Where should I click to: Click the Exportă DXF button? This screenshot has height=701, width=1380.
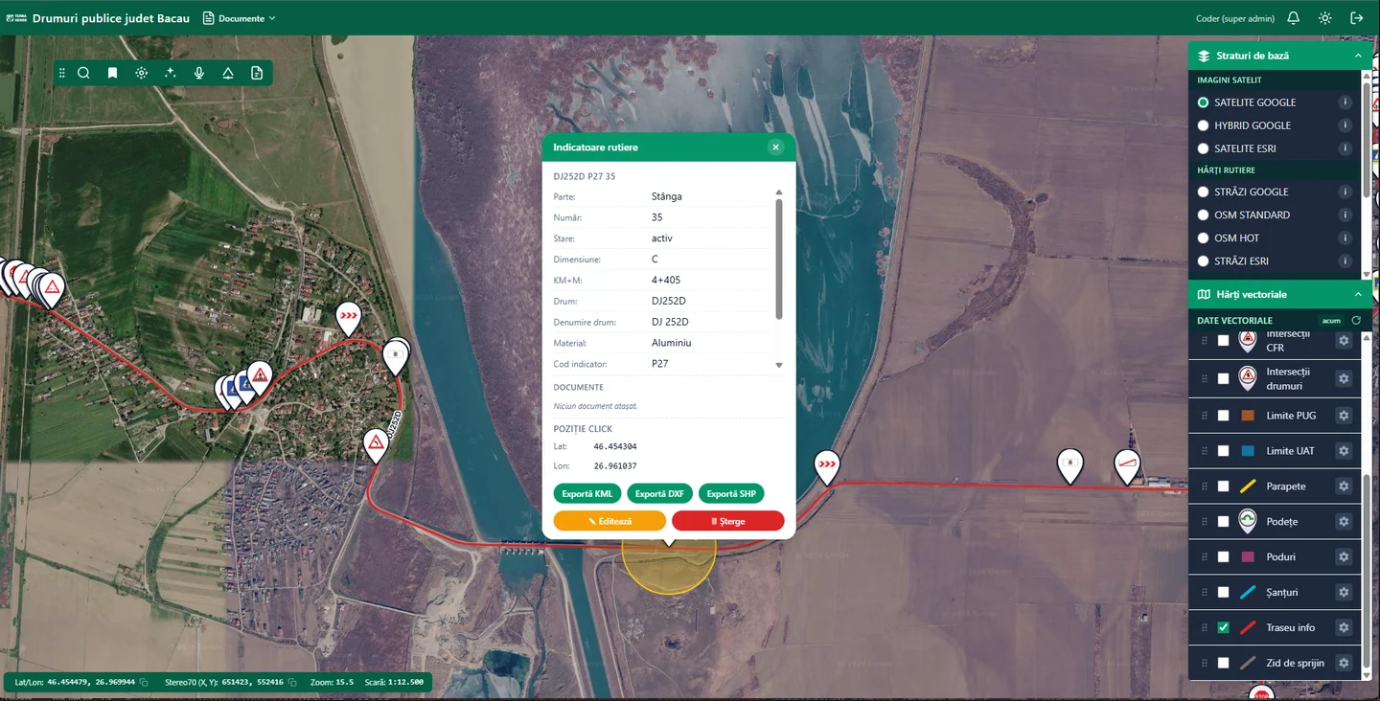coord(659,494)
